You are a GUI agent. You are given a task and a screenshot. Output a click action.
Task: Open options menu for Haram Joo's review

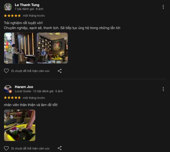(x=163, y=89)
